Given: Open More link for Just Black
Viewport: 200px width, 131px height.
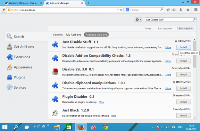Looking at the screenshot, I should coord(113,116).
